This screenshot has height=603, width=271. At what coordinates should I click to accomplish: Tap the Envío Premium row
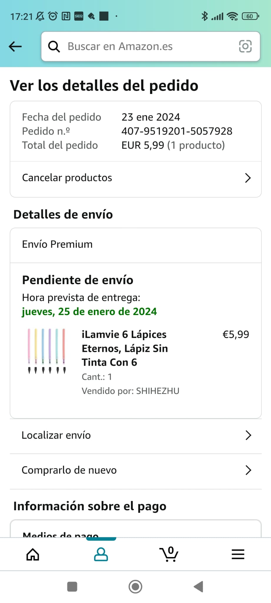57,244
